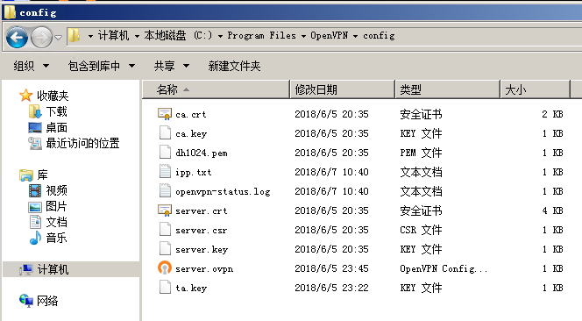Expand the arrow after 本地磁盘 (C:) breadcrumb
The height and width of the screenshot is (321, 582).
click(x=220, y=36)
